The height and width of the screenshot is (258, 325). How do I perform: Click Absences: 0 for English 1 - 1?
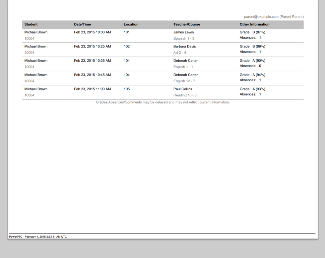coord(250,66)
